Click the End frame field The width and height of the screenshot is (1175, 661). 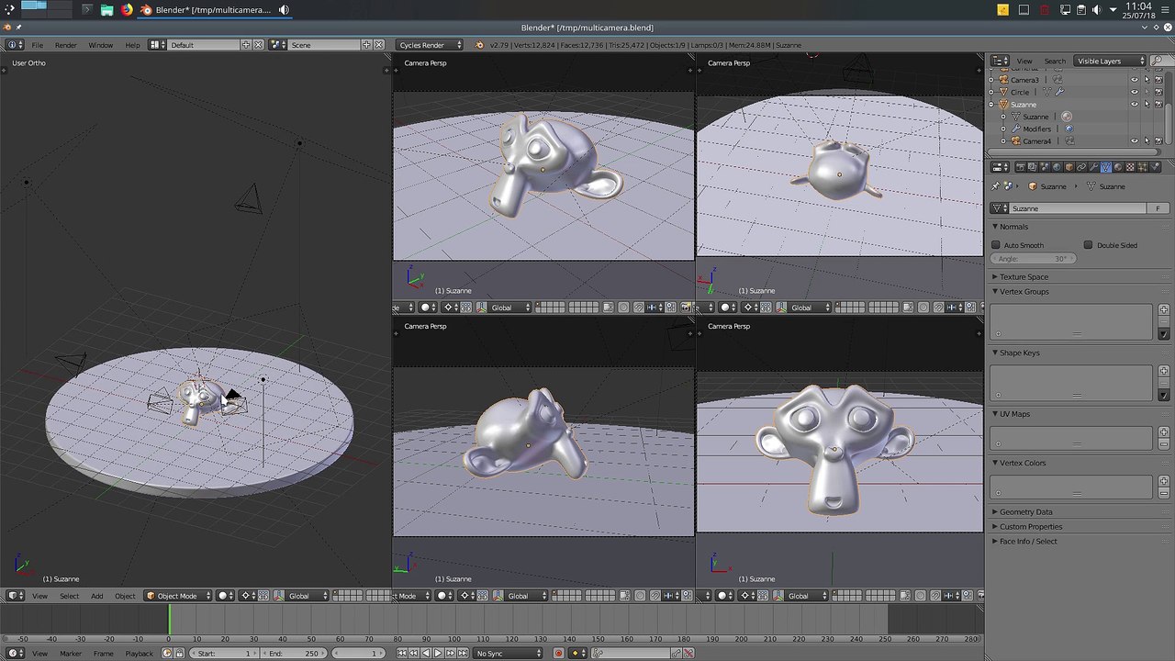pos(293,653)
